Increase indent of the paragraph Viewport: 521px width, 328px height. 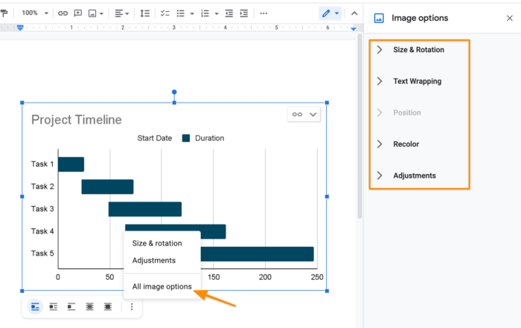pyautogui.click(x=243, y=13)
